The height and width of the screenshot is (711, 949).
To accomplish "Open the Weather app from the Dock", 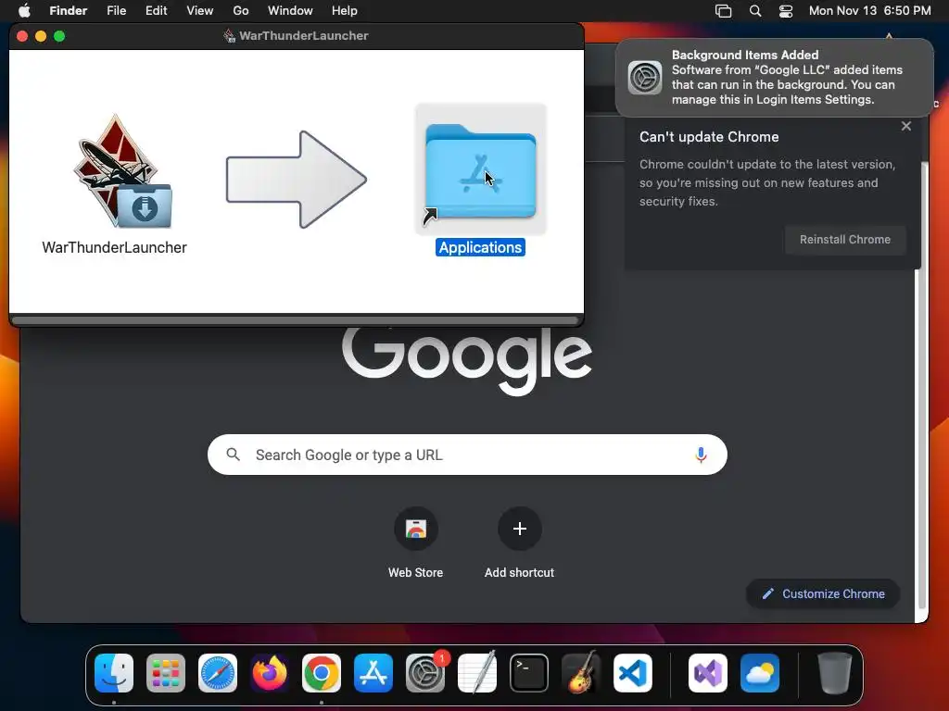I will (760, 673).
